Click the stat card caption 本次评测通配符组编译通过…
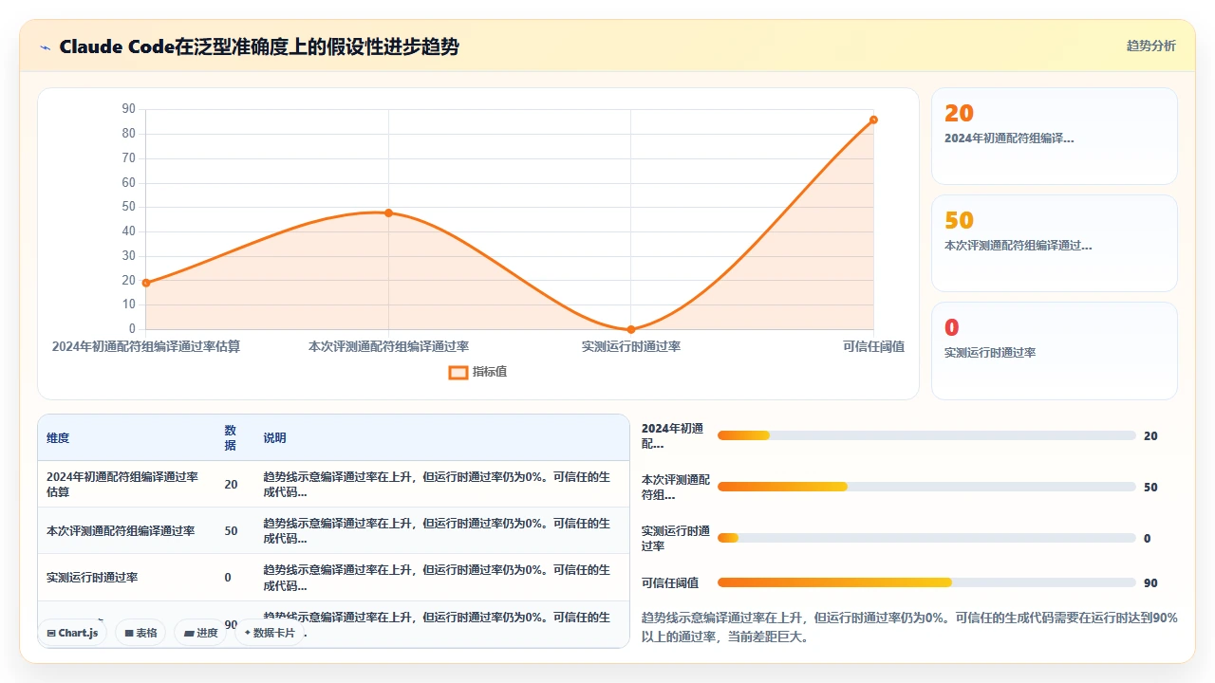 [x=1018, y=246]
